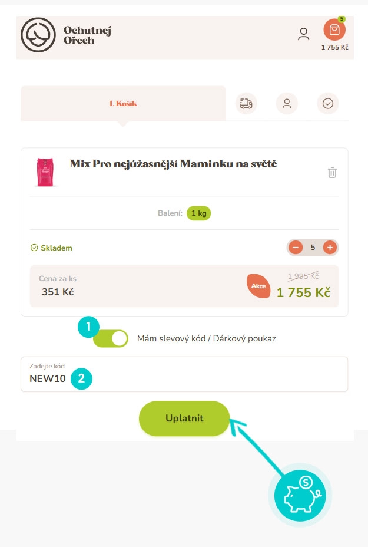Screen dimensions: 368x547
Task: Click the user account icon in the header
Action: 303,34
